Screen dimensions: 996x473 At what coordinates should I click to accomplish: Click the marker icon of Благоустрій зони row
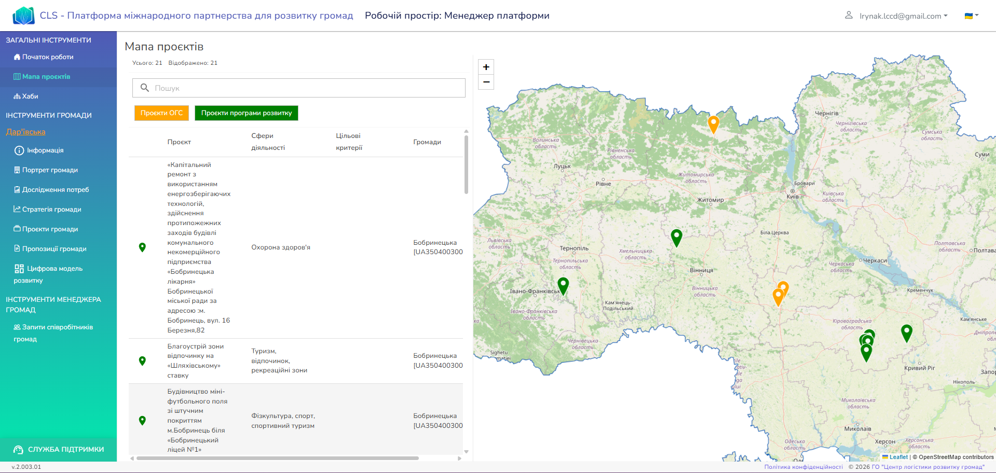click(x=142, y=361)
